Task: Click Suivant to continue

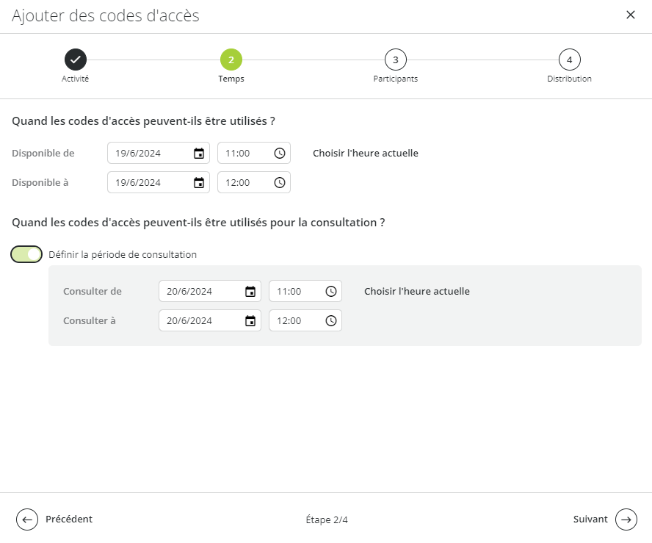Action: pyautogui.click(x=605, y=519)
